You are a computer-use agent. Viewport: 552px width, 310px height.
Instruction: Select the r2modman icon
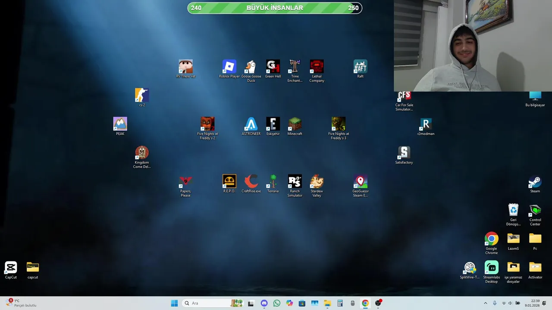click(x=426, y=126)
